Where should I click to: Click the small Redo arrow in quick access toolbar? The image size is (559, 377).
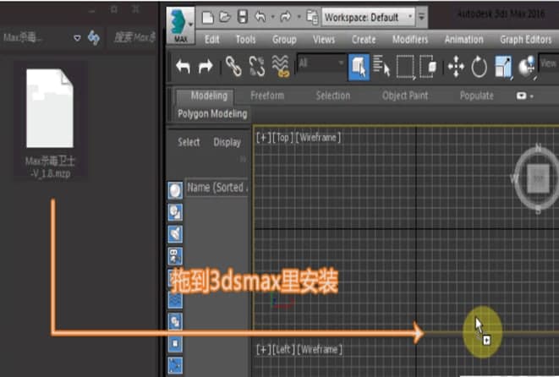tap(285, 16)
